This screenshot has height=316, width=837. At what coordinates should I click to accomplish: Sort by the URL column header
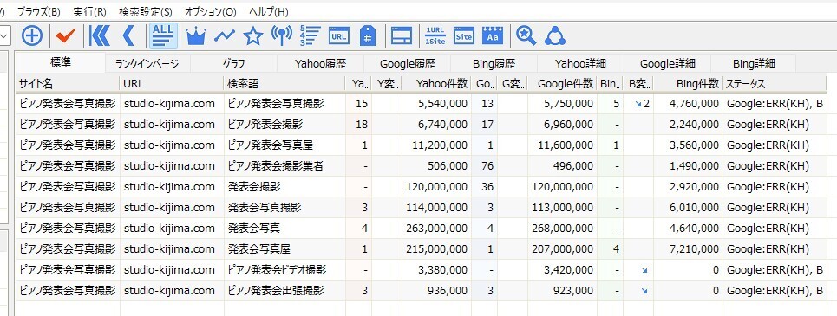point(172,84)
